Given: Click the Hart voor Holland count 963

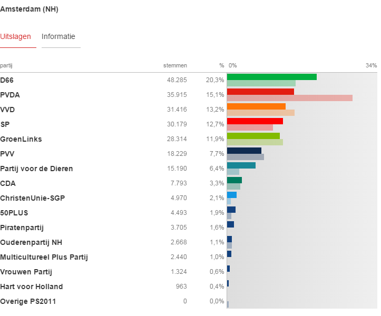Looking at the screenshot, I should coord(181,287).
